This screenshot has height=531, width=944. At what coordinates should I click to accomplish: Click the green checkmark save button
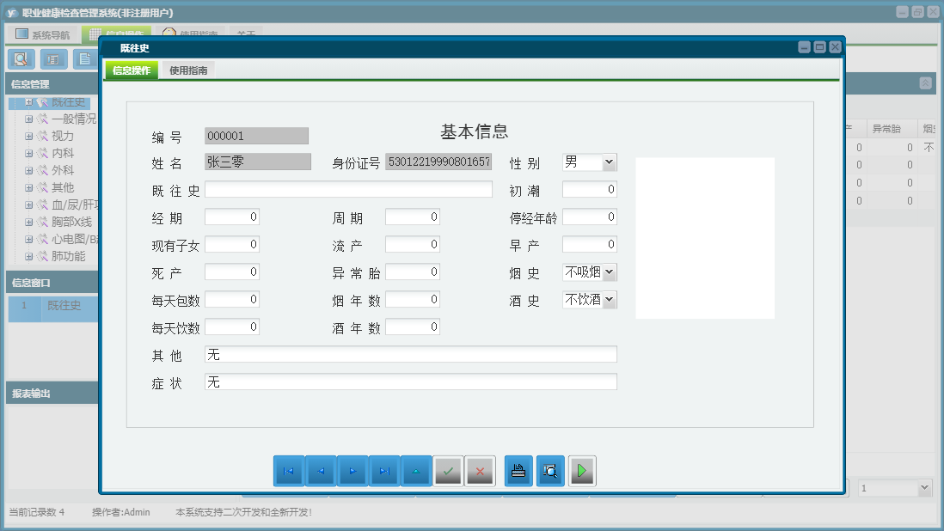pos(448,471)
